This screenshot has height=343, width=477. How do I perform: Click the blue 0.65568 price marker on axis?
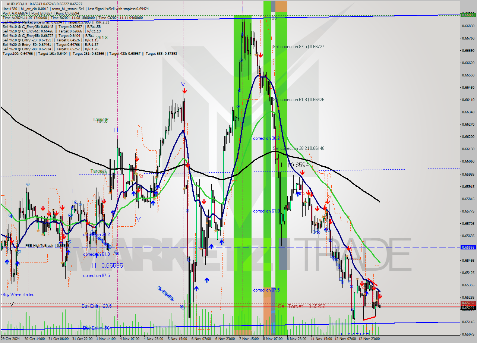point(468,247)
